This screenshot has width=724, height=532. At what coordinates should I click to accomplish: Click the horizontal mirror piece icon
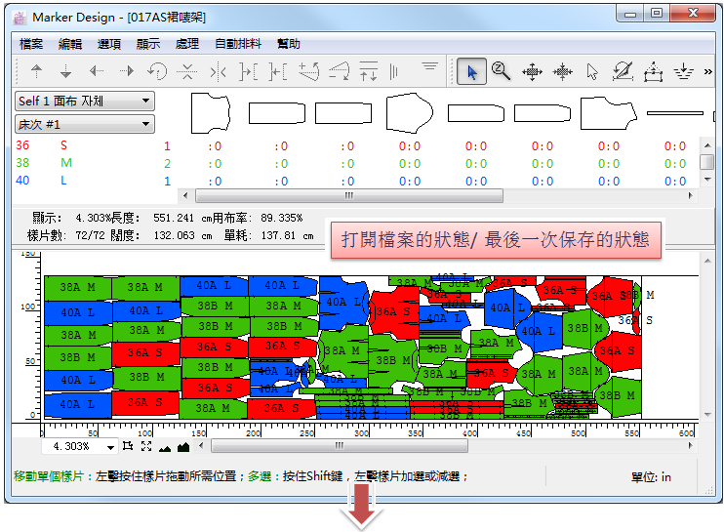(x=218, y=71)
